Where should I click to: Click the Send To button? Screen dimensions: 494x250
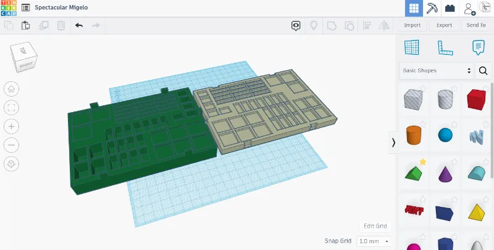click(476, 25)
